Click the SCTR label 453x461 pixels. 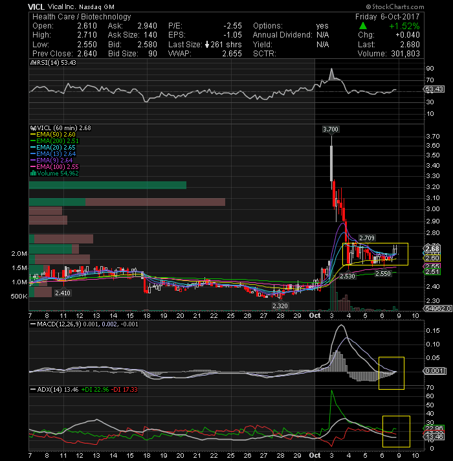click(x=265, y=54)
